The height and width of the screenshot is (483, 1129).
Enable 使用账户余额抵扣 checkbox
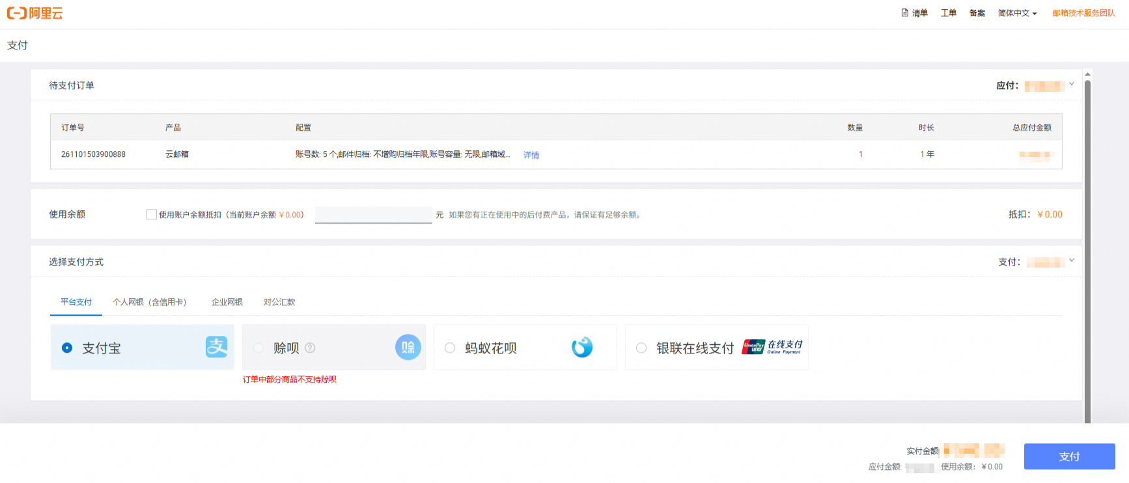(x=152, y=214)
